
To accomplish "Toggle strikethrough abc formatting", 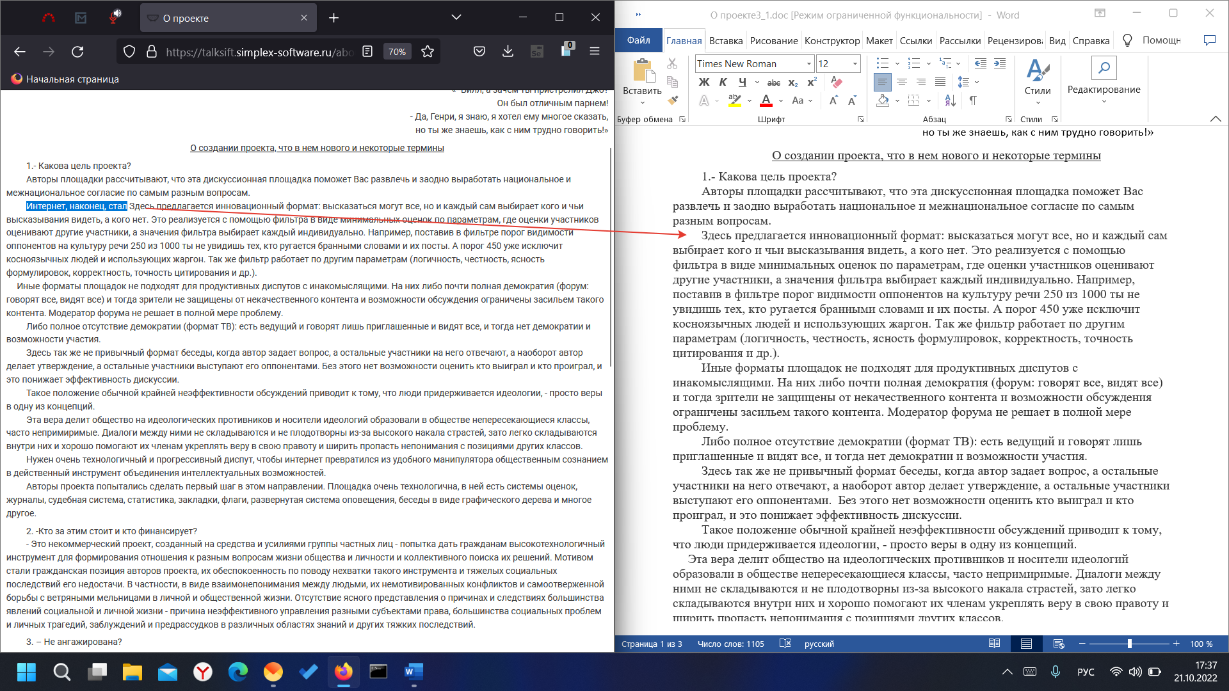I will [x=774, y=82].
